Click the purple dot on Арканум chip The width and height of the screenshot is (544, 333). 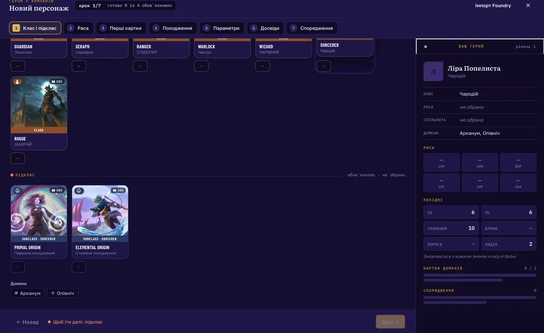pos(16,293)
